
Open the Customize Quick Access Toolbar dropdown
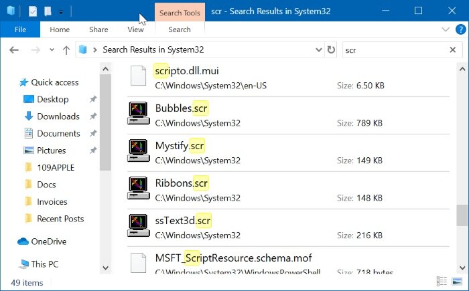tap(61, 12)
